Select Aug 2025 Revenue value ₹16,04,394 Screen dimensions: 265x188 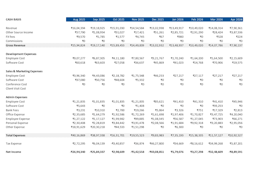pos(78,28)
